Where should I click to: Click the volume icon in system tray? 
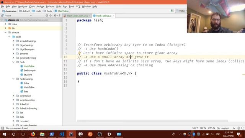pyautogui.click(x=212, y=134)
